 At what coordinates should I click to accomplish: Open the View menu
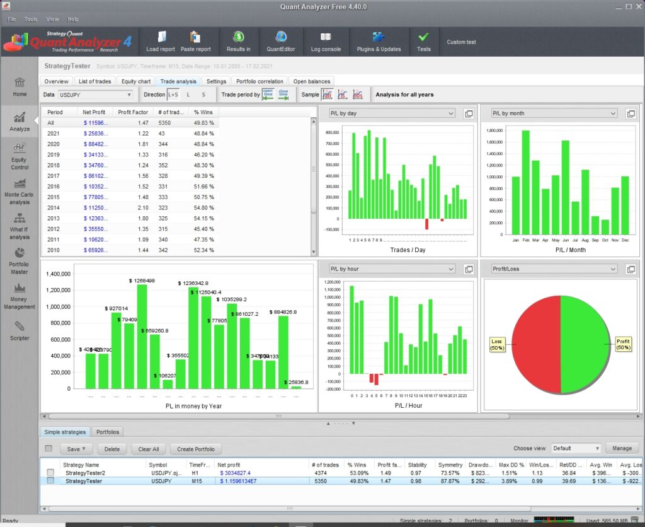tap(52, 20)
